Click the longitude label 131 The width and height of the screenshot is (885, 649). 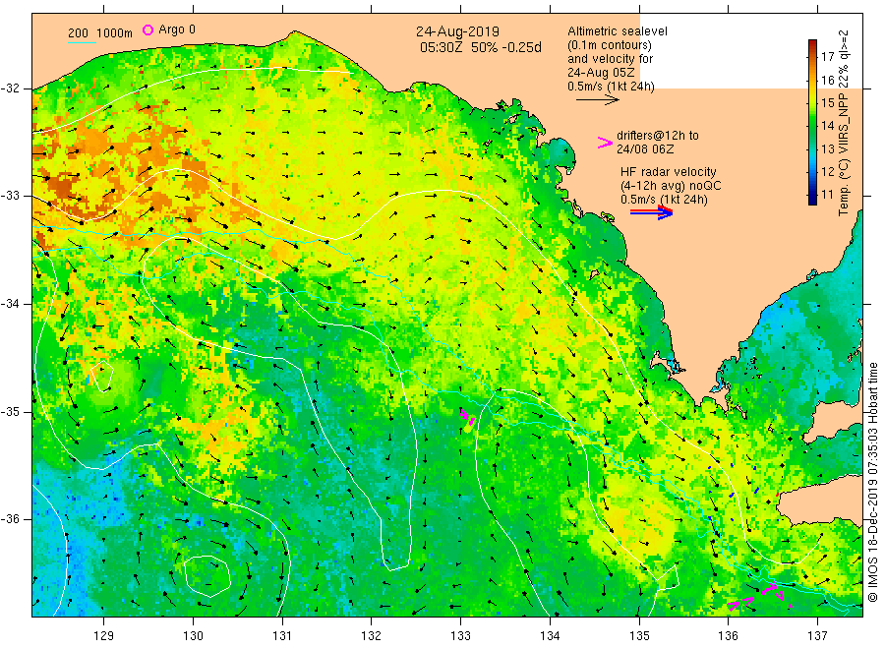coord(282,636)
